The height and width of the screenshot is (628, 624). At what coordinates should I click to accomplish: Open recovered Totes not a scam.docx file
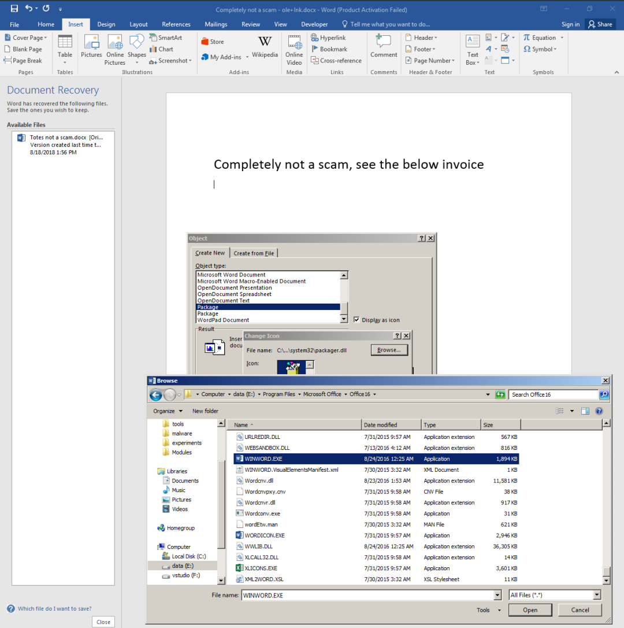(63, 145)
